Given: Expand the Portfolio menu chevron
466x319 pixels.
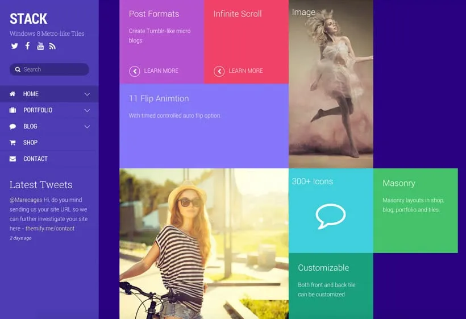Looking at the screenshot, I should click(87, 110).
